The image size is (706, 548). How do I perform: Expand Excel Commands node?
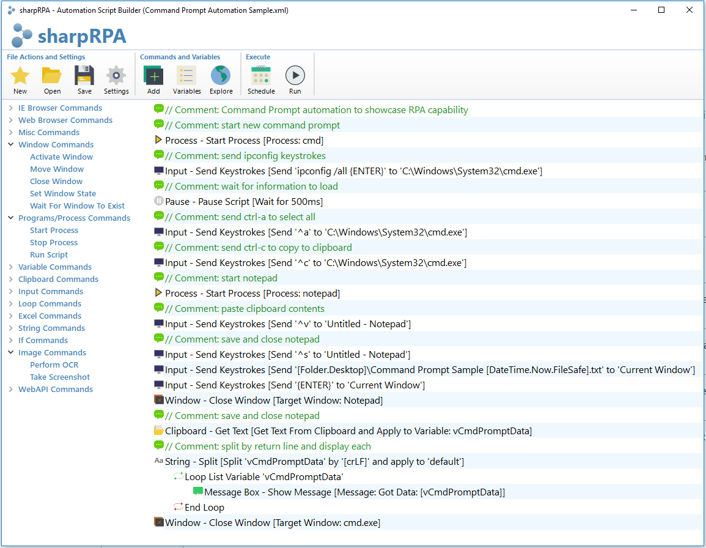[11, 316]
